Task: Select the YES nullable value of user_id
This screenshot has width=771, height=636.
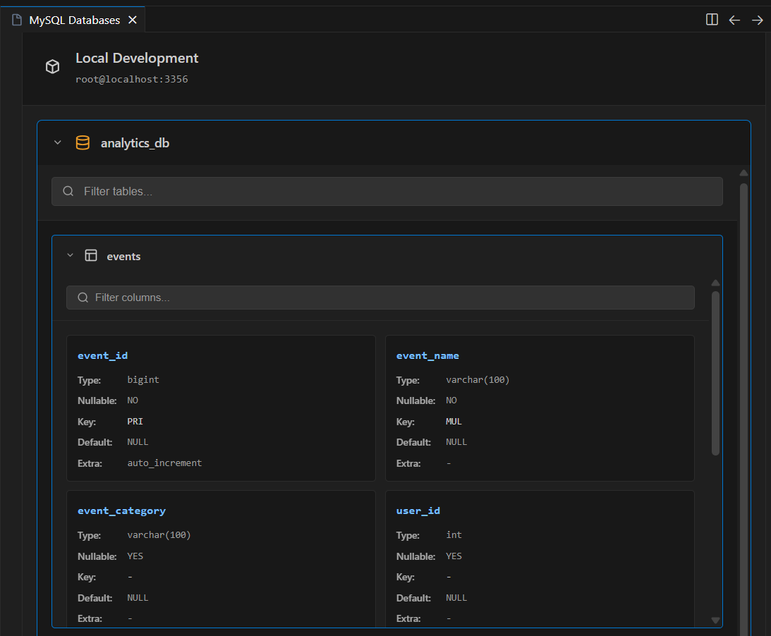Action: coord(454,556)
